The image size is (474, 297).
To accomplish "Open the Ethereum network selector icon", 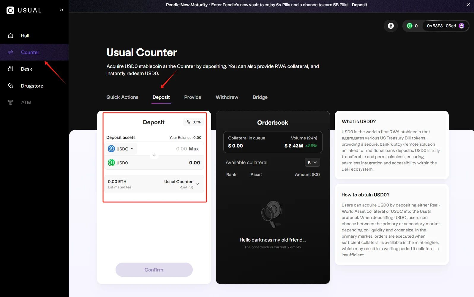I will click(x=391, y=26).
